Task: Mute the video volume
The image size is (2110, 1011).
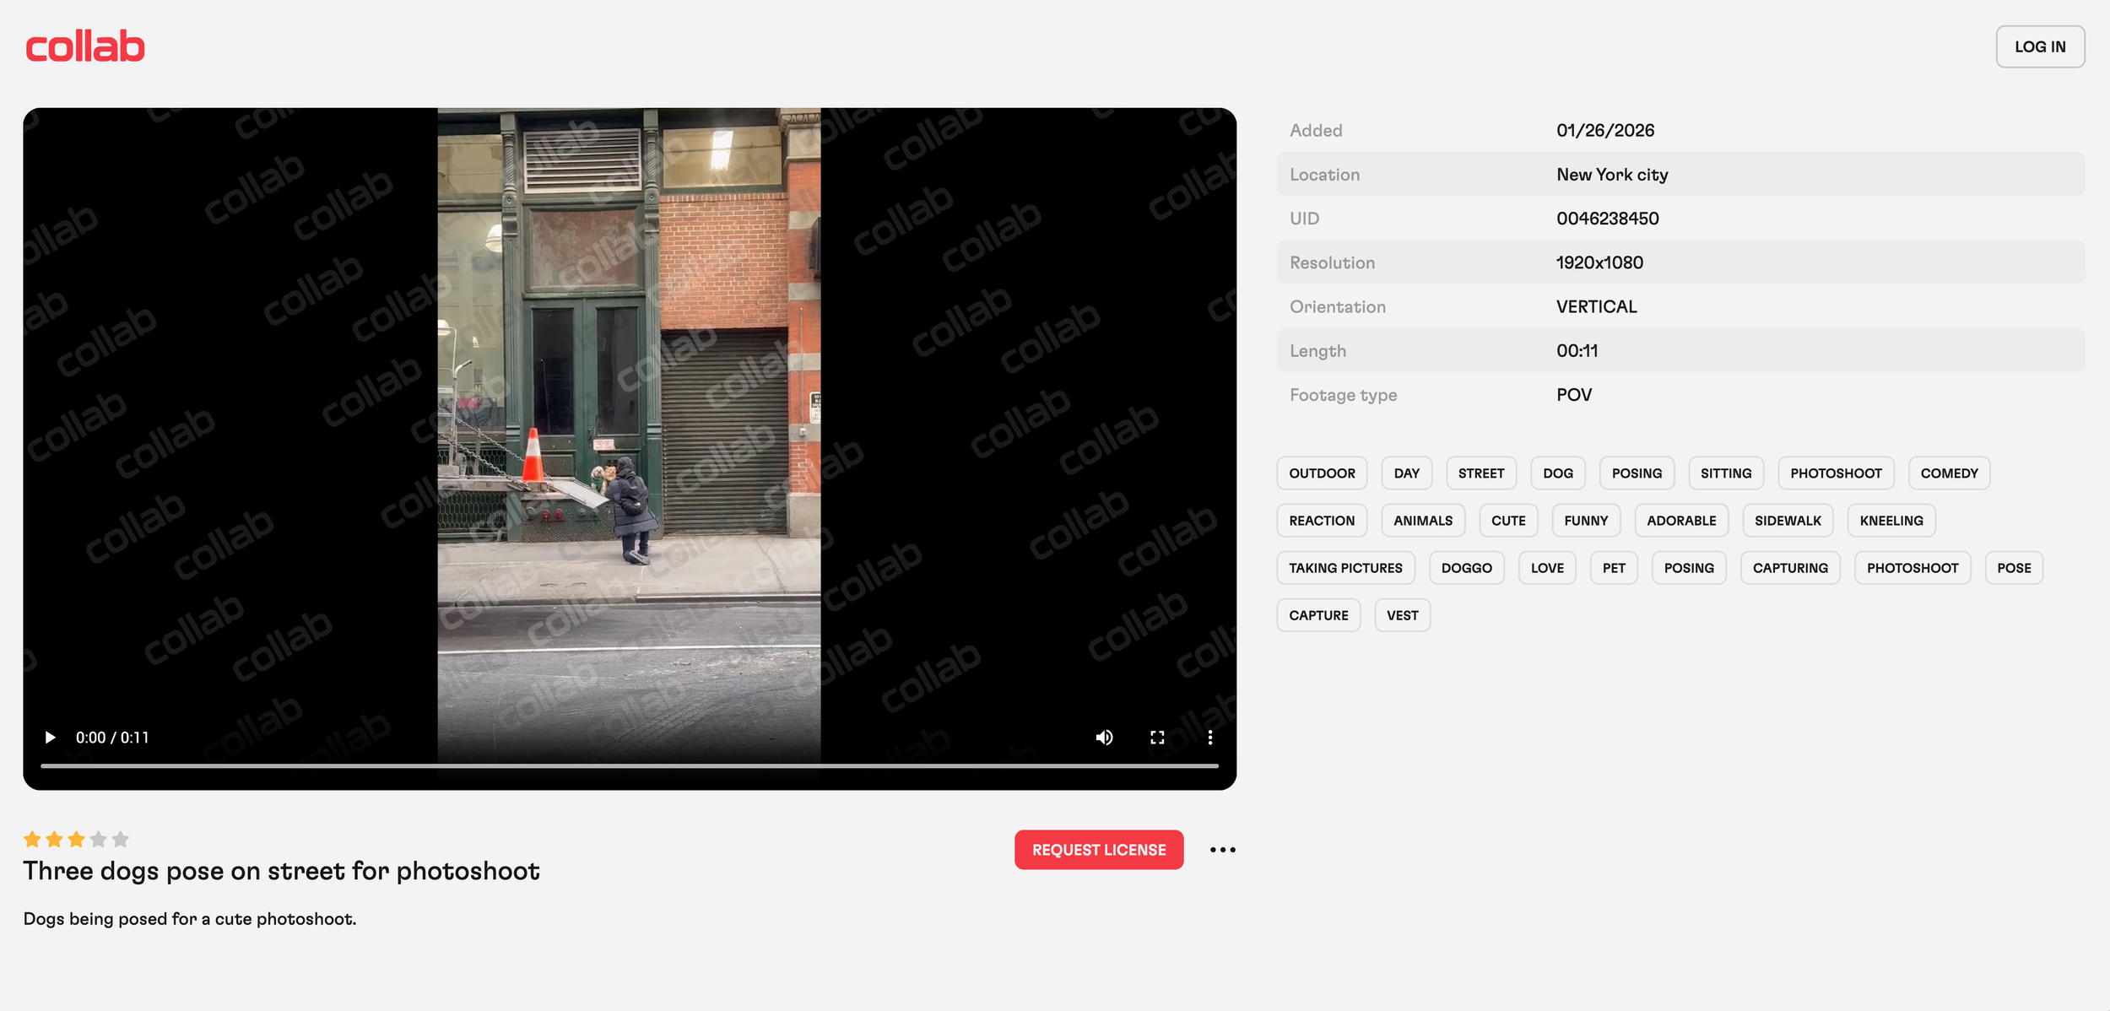Action: pyautogui.click(x=1104, y=738)
